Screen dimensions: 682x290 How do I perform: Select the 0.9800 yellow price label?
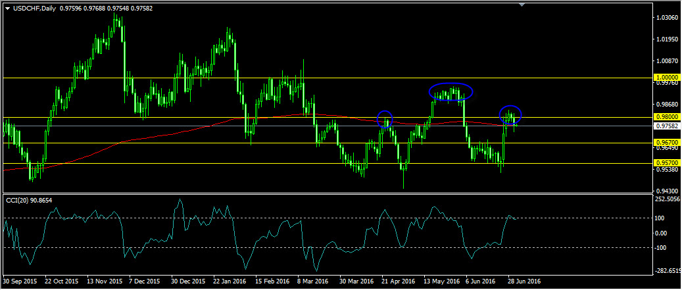pyautogui.click(x=667, y=117)
